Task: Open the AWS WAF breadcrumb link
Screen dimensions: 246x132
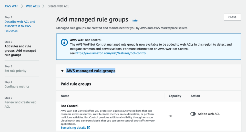Action: tap(11, 6)
